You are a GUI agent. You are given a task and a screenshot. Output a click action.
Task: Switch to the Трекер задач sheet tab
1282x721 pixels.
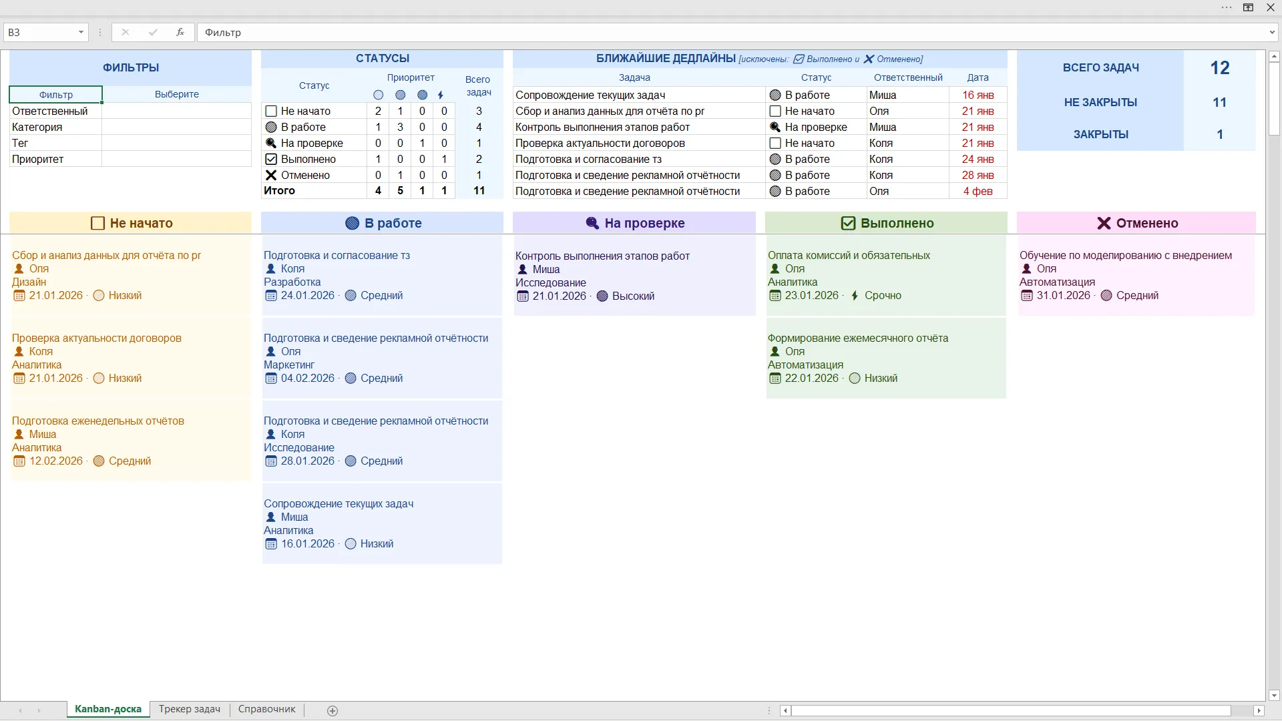coord(190,710)
